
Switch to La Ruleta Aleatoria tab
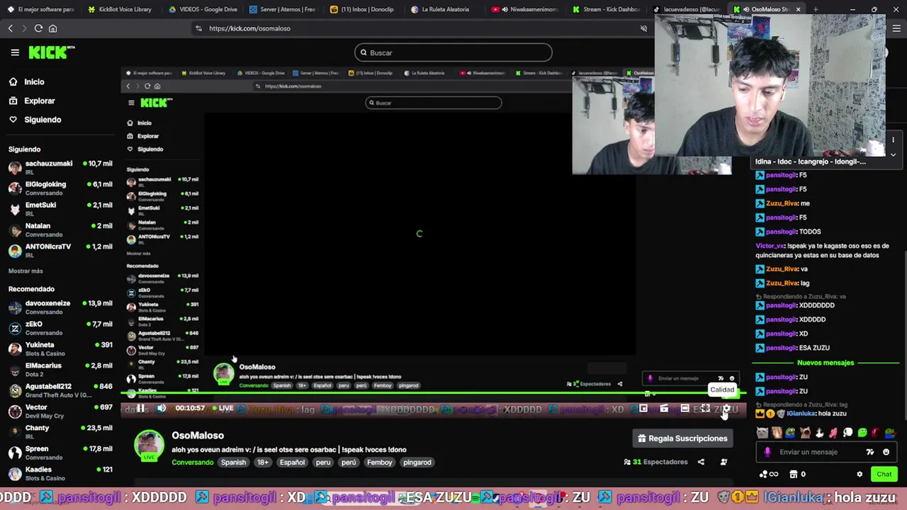pos(444,9)
